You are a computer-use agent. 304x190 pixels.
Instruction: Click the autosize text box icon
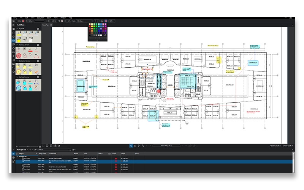pyautogui.click(x=102, y=21)
